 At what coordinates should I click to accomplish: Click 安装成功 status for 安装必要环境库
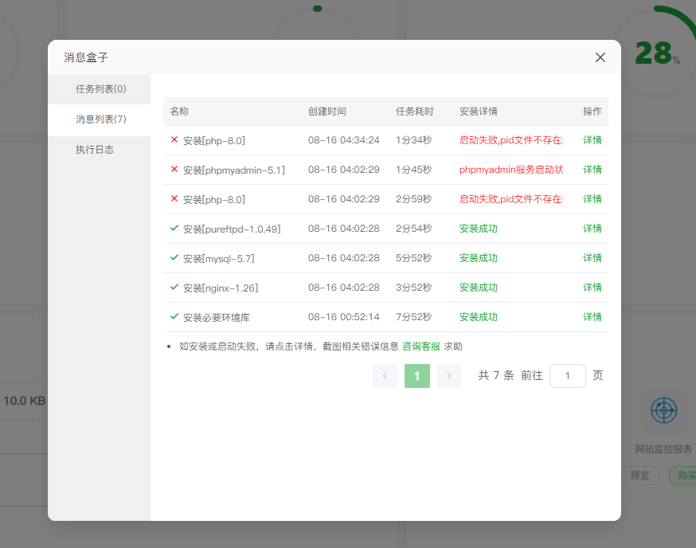[478, 317]
